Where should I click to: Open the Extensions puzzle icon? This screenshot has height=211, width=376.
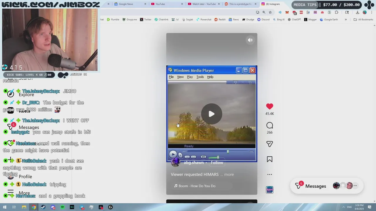pos(337,12)
